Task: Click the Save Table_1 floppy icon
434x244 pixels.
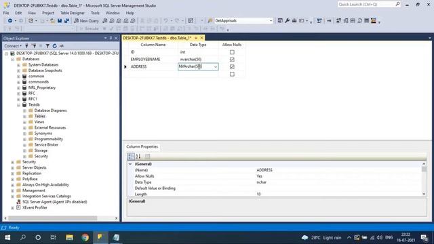Action: [x=60, y=21]
